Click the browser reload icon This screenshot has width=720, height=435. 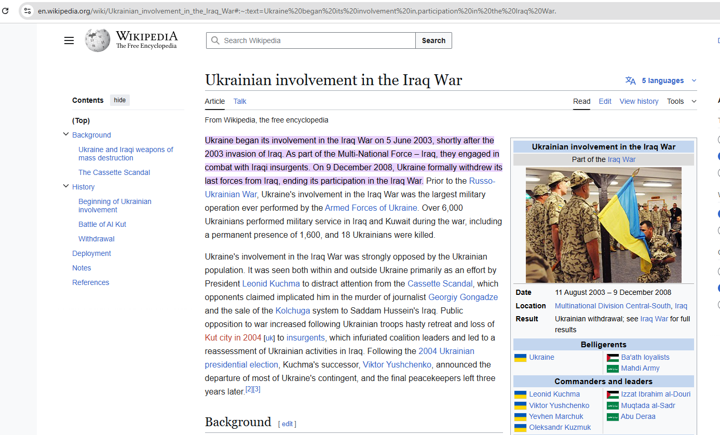click(x=6, y=10)
